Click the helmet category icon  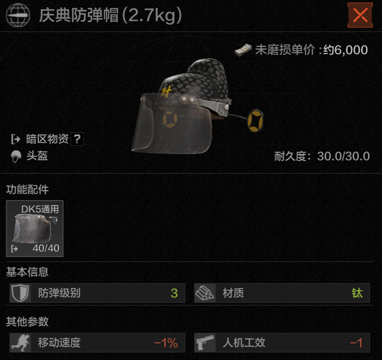(x=16, y=156)
